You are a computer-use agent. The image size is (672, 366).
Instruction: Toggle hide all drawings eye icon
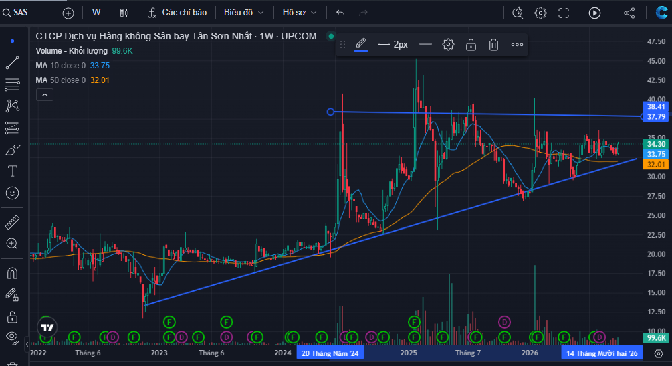13,338
